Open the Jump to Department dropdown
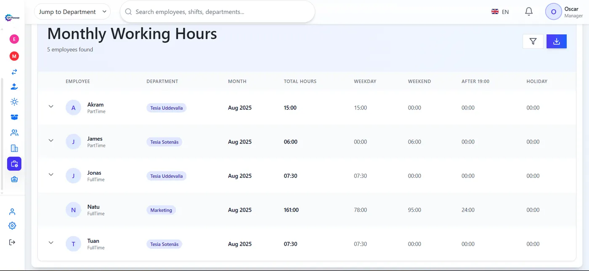The height and width of the screenshot is (271, 589). pos(72,12)
